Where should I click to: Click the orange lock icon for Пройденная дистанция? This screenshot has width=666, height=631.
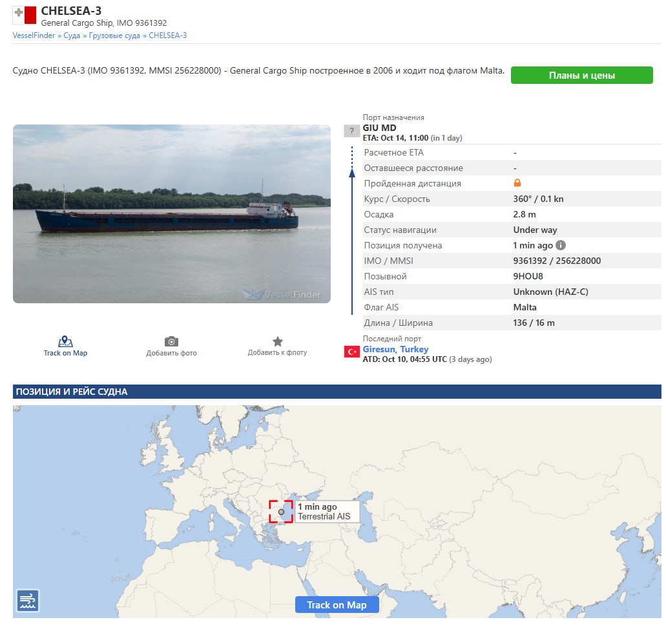point(517,183)
